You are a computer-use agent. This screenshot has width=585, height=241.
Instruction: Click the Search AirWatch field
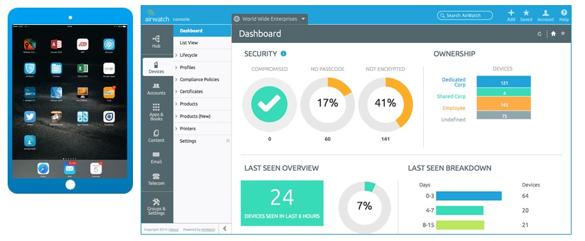click(x=465, y=16)
